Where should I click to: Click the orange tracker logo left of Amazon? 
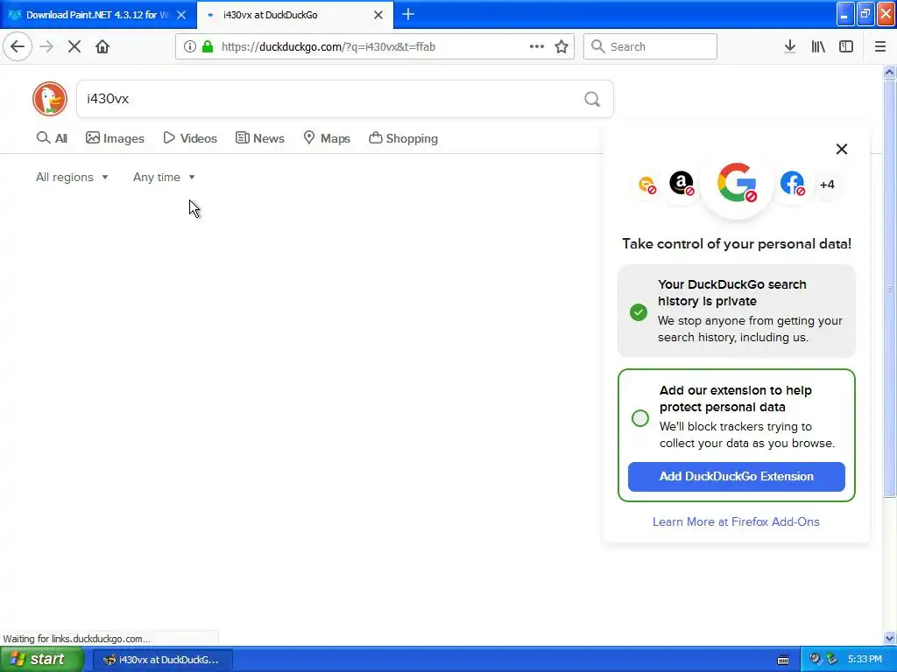(x=647, y=185)
